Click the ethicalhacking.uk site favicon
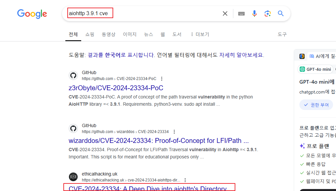Viewport: 336px width, 191px height. [73, 177]
